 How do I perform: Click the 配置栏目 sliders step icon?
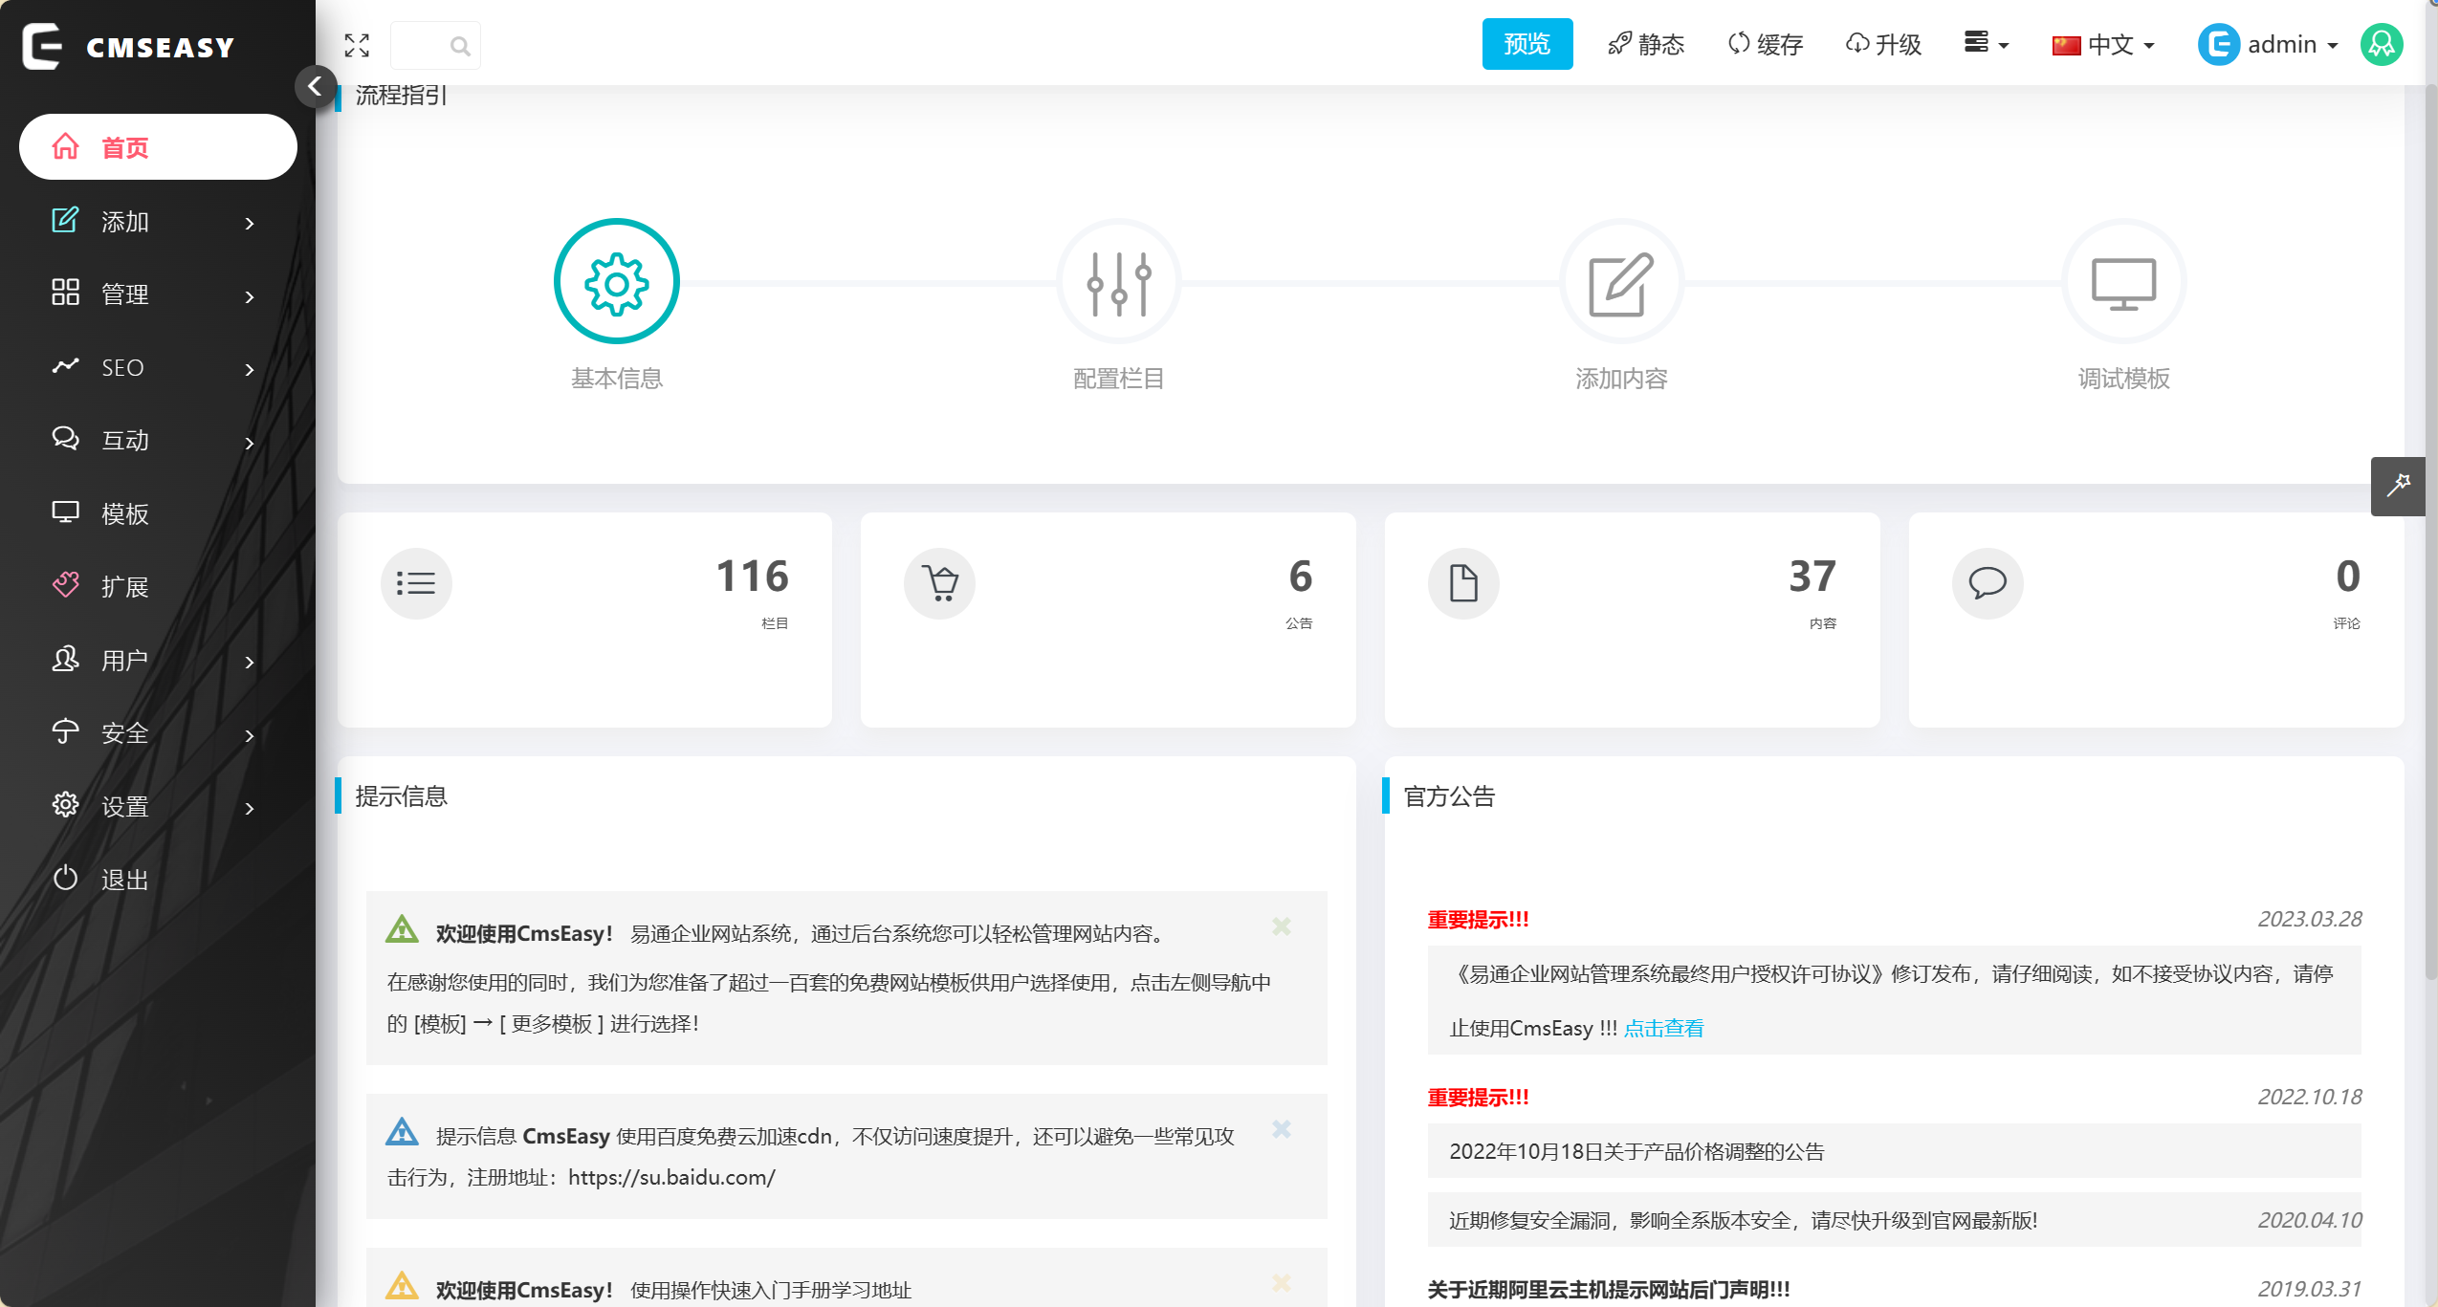[1119, 281]
